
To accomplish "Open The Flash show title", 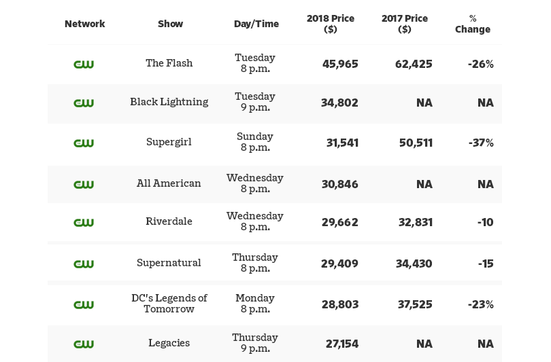I will coord(169,63).
